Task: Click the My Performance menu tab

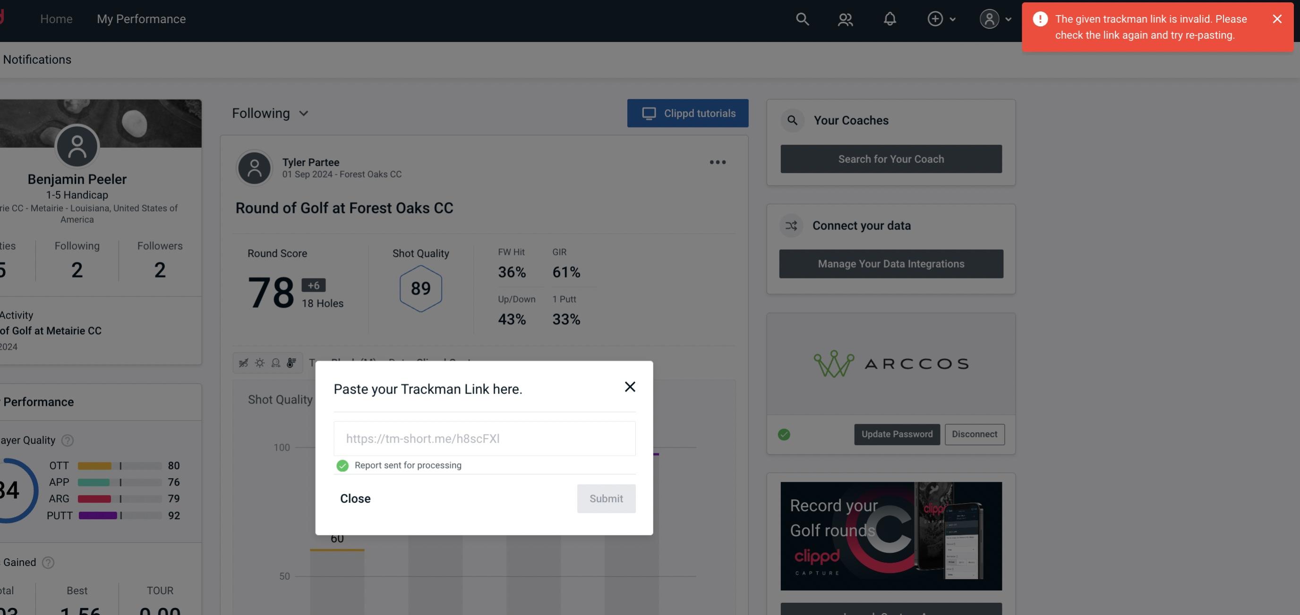Action: 141,18
